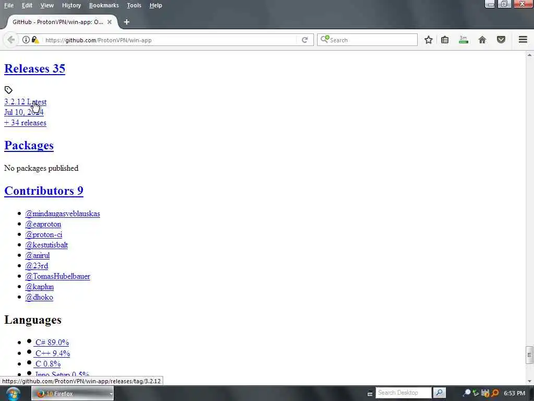Click the C++ 9.4% language link
Viewport: 534px width, 401px height.
[52, 353]
